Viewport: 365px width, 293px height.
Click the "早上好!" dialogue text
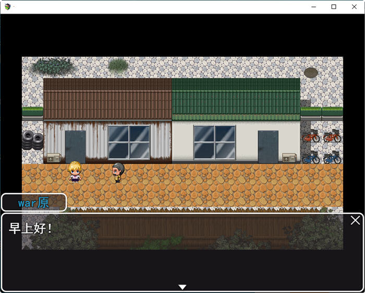pos(31,228)
